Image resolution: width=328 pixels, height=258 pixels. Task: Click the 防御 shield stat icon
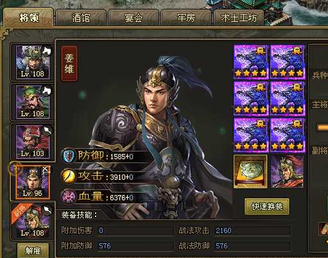(69, 156)
